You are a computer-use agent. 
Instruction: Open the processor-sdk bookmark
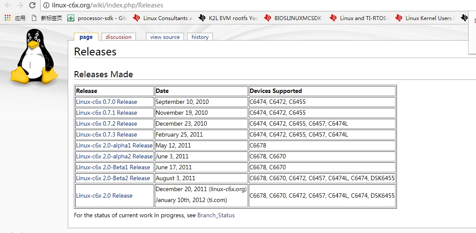[x=97, y=18]
